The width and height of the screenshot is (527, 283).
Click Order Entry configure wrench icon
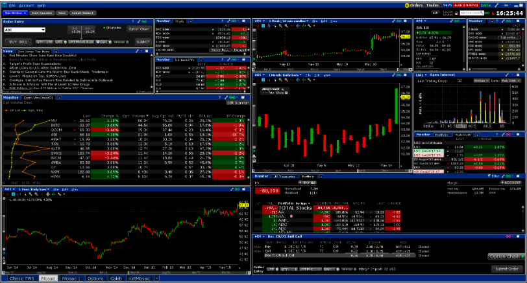[140, 21]
